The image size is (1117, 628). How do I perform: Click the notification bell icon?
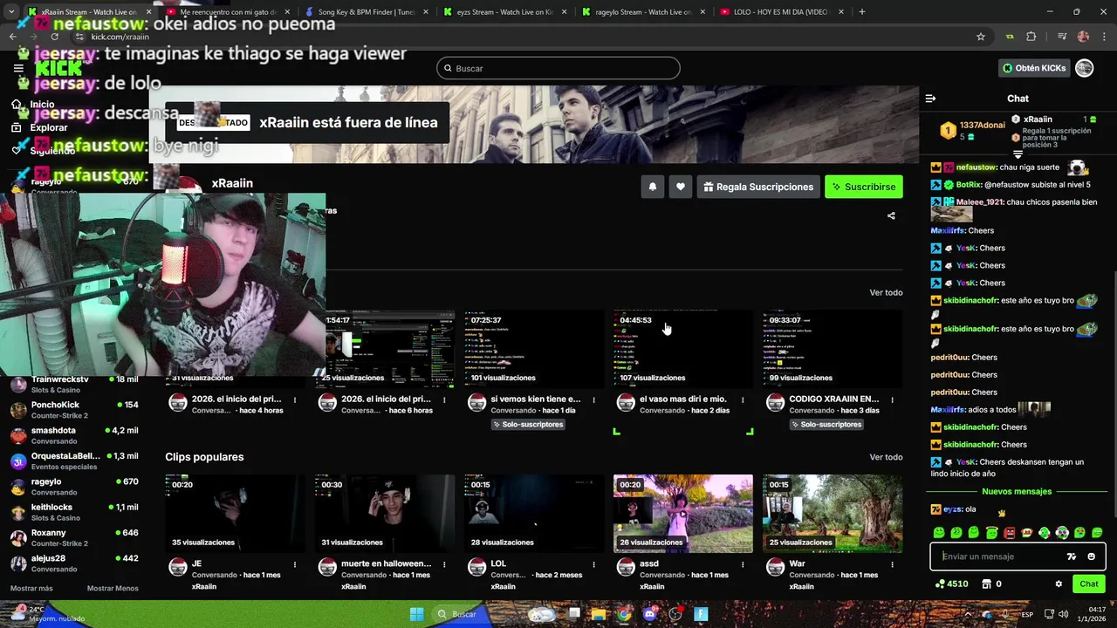click(652, 187)
